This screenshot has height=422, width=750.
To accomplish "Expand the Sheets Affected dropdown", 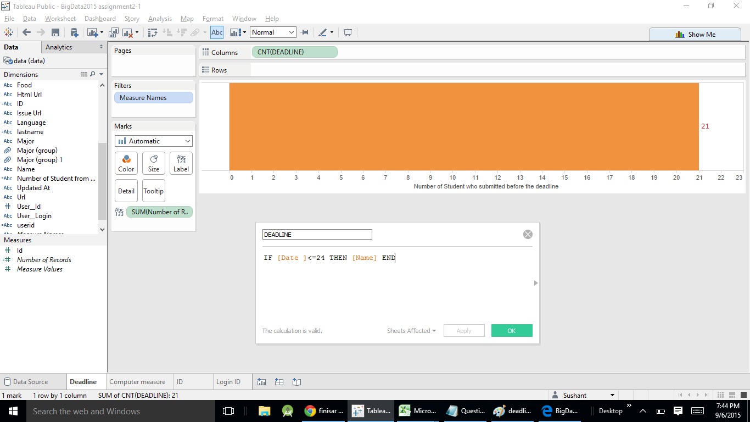I will point(411,331).
